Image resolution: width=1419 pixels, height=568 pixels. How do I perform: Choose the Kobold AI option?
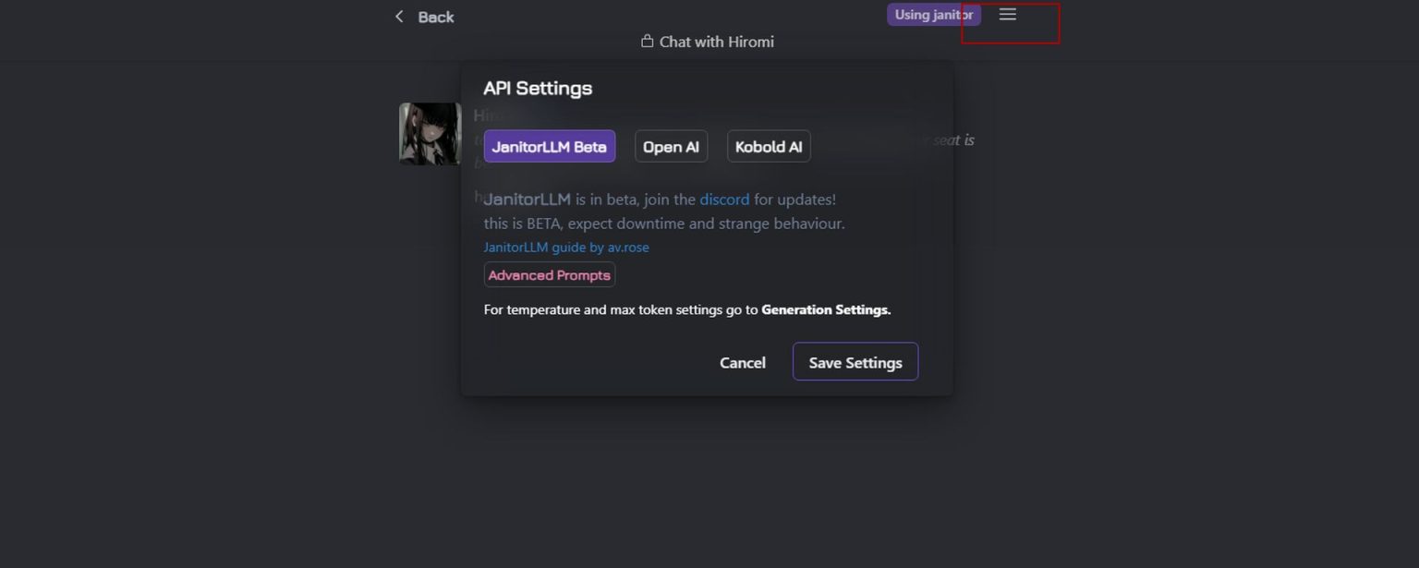coord(769,147)
